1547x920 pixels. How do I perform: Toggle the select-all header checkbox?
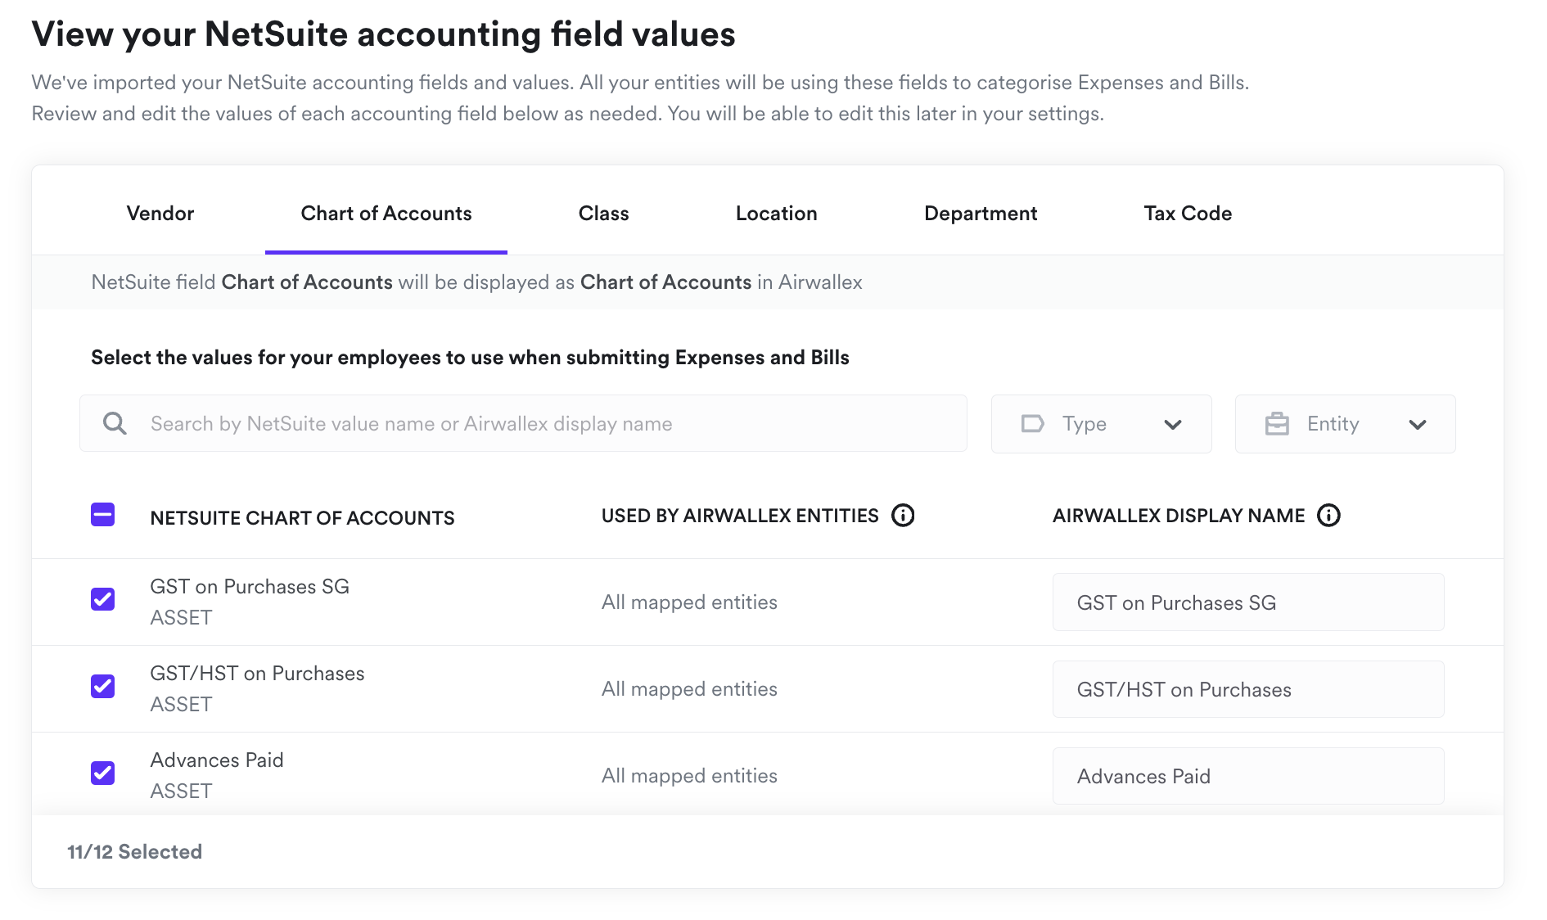[x=103, y=515]
